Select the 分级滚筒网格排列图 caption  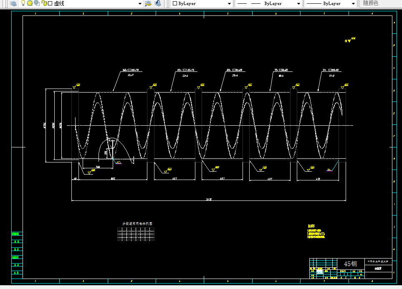(137, 223)
